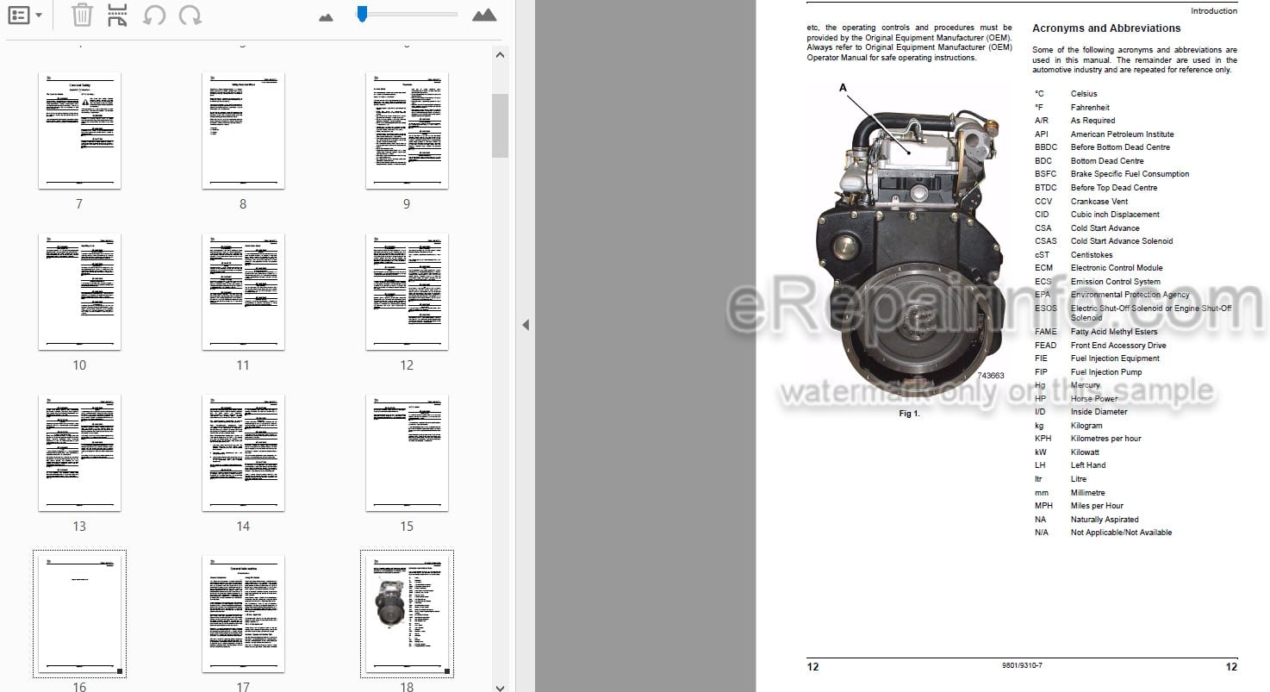Viewport: 1270px width, 692px height.
Task: Click the 'Fahrenheit' entry
Action: click(x=1090, y=108)
